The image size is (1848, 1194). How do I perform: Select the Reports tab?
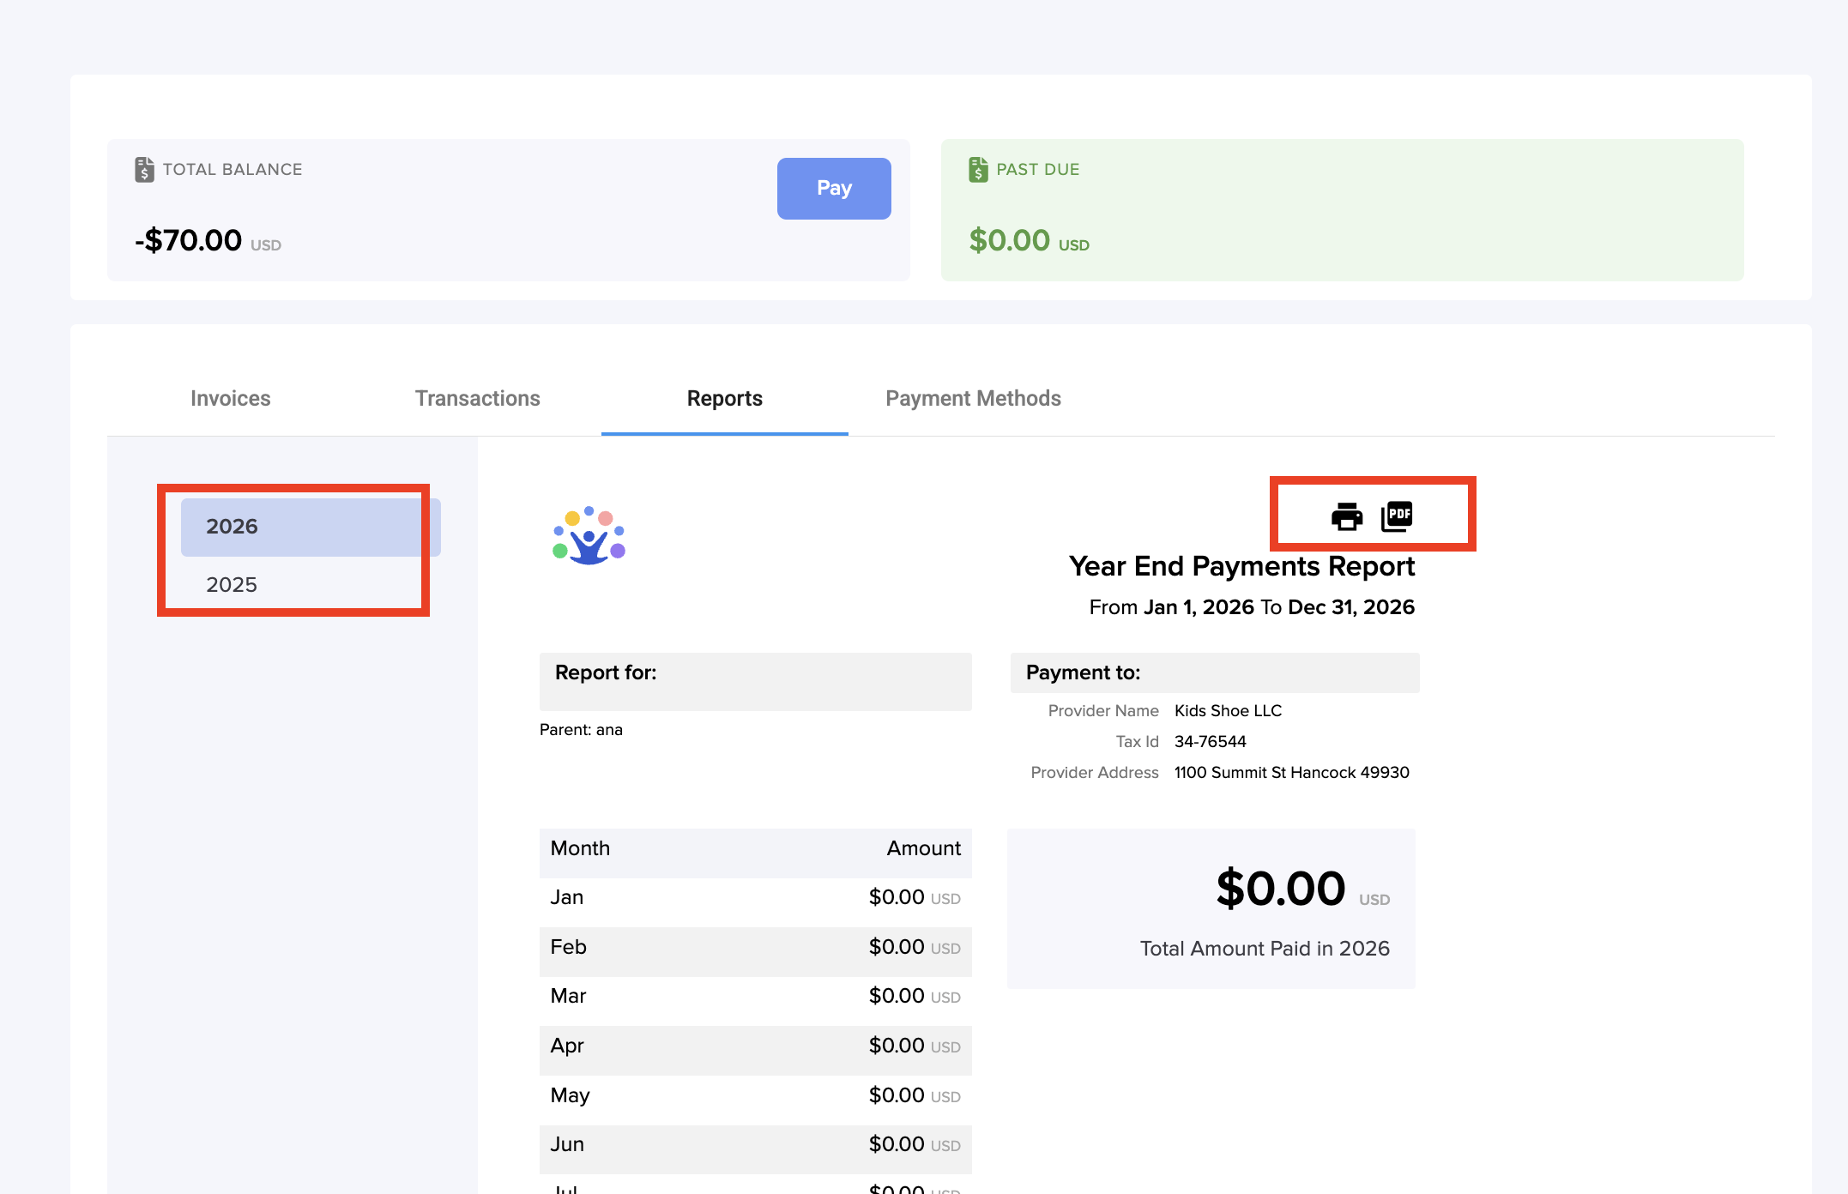(x=724, y=399)
